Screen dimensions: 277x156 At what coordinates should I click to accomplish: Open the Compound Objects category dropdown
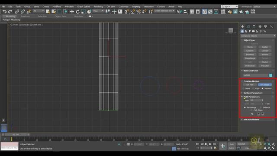pyautogui.click(x=258, y=36)
